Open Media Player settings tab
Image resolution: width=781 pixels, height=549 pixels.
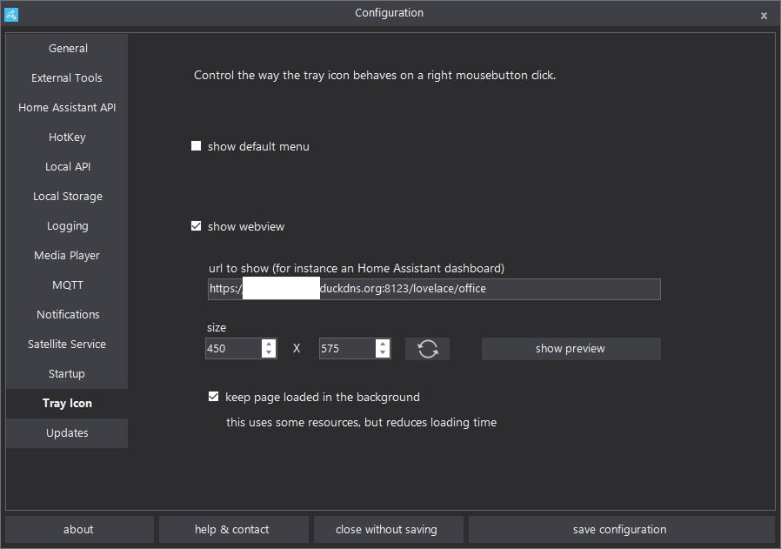click(x=67, y=256)
